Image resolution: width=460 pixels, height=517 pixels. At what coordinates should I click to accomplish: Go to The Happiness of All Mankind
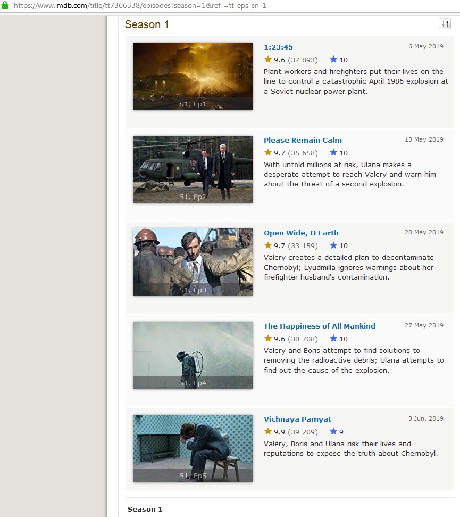319,326
